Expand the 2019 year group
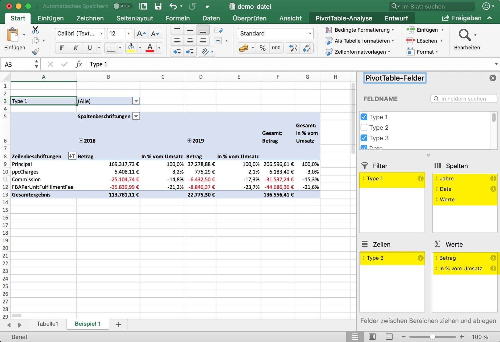Image resolution: width=500 pixels, height=342 pixels. (x=189, y=141)
